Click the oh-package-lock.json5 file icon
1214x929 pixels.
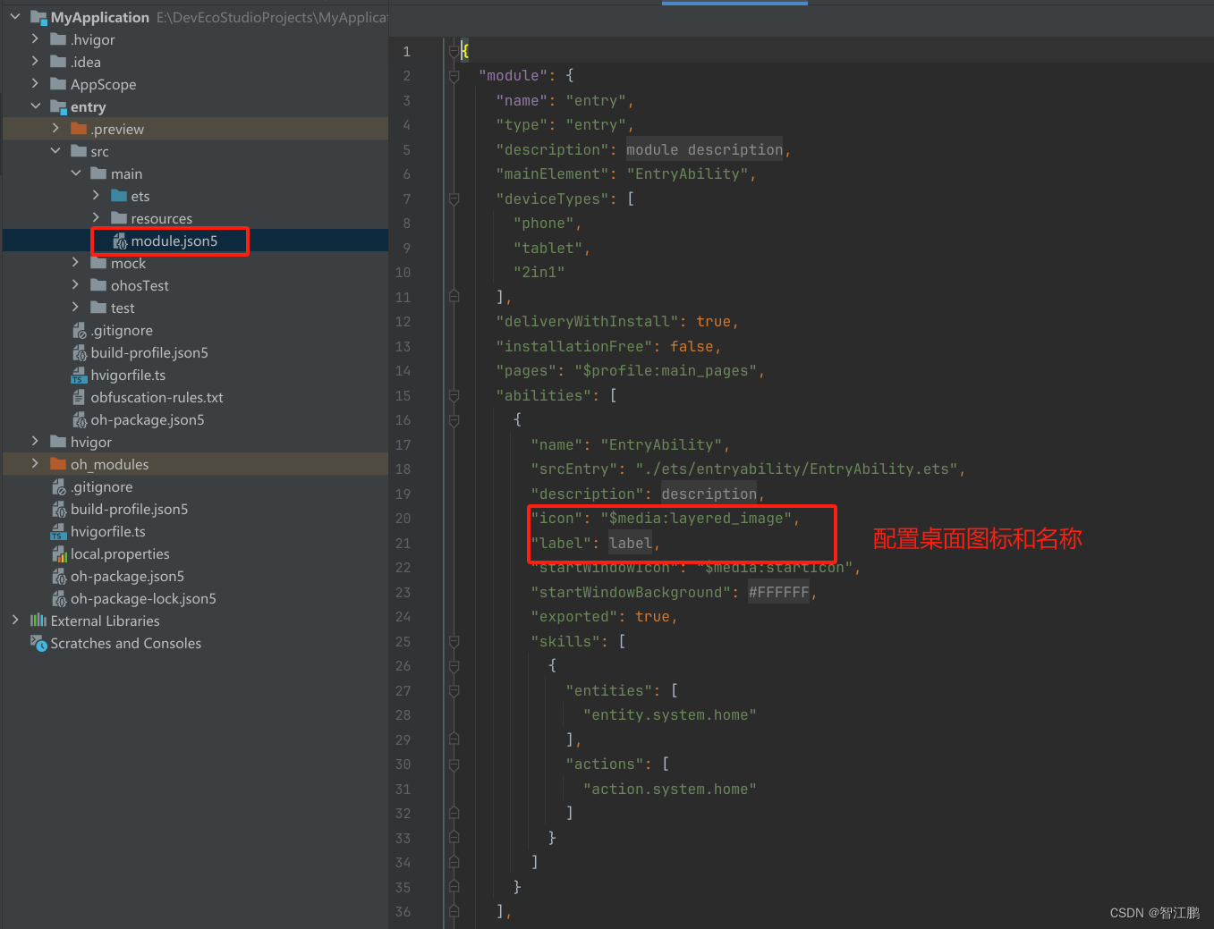pos(60,598)
